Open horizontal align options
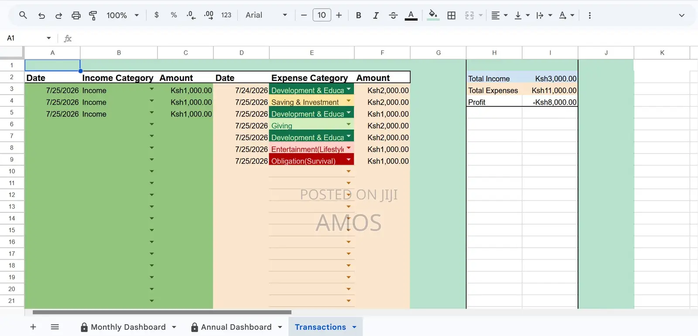Screen dimensions: 698x336 [x=500, y=15]
